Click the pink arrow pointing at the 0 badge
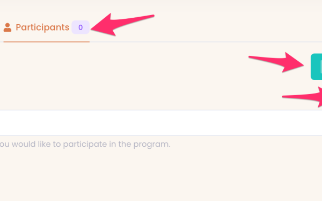322x201 pixels. [122, 25]
